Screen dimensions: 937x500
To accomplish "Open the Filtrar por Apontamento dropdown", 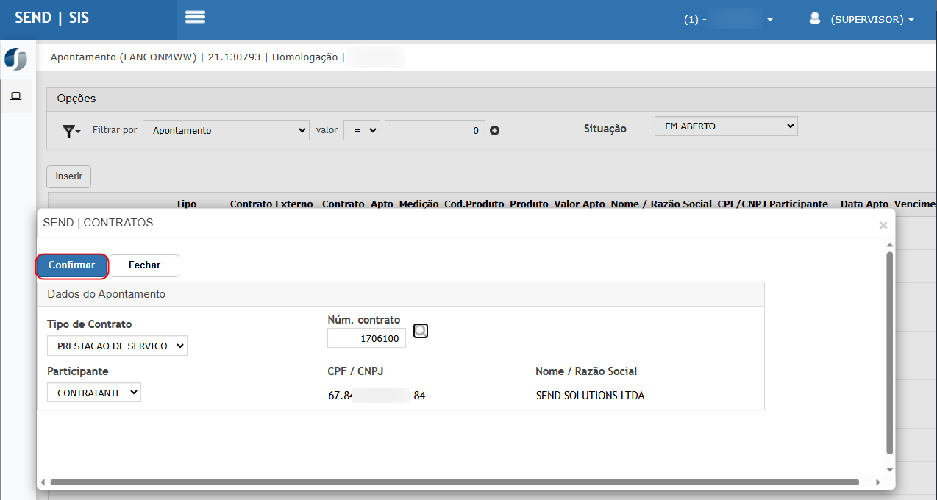I will click(227, 130).
